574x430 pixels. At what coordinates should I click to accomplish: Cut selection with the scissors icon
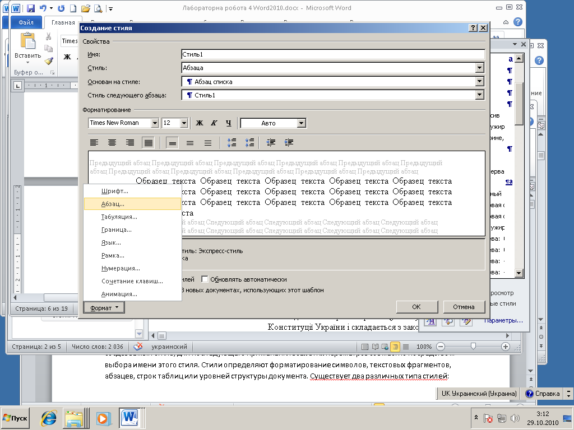point(48,37)
